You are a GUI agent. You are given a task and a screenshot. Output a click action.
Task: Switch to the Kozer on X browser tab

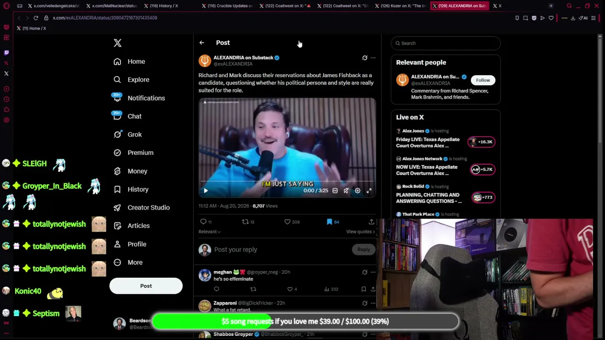[x=401, y=6]
